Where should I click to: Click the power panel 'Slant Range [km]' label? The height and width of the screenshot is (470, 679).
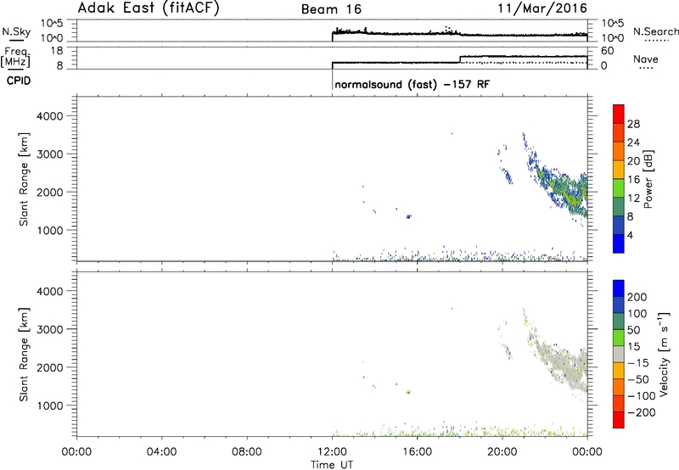[24, 179]
